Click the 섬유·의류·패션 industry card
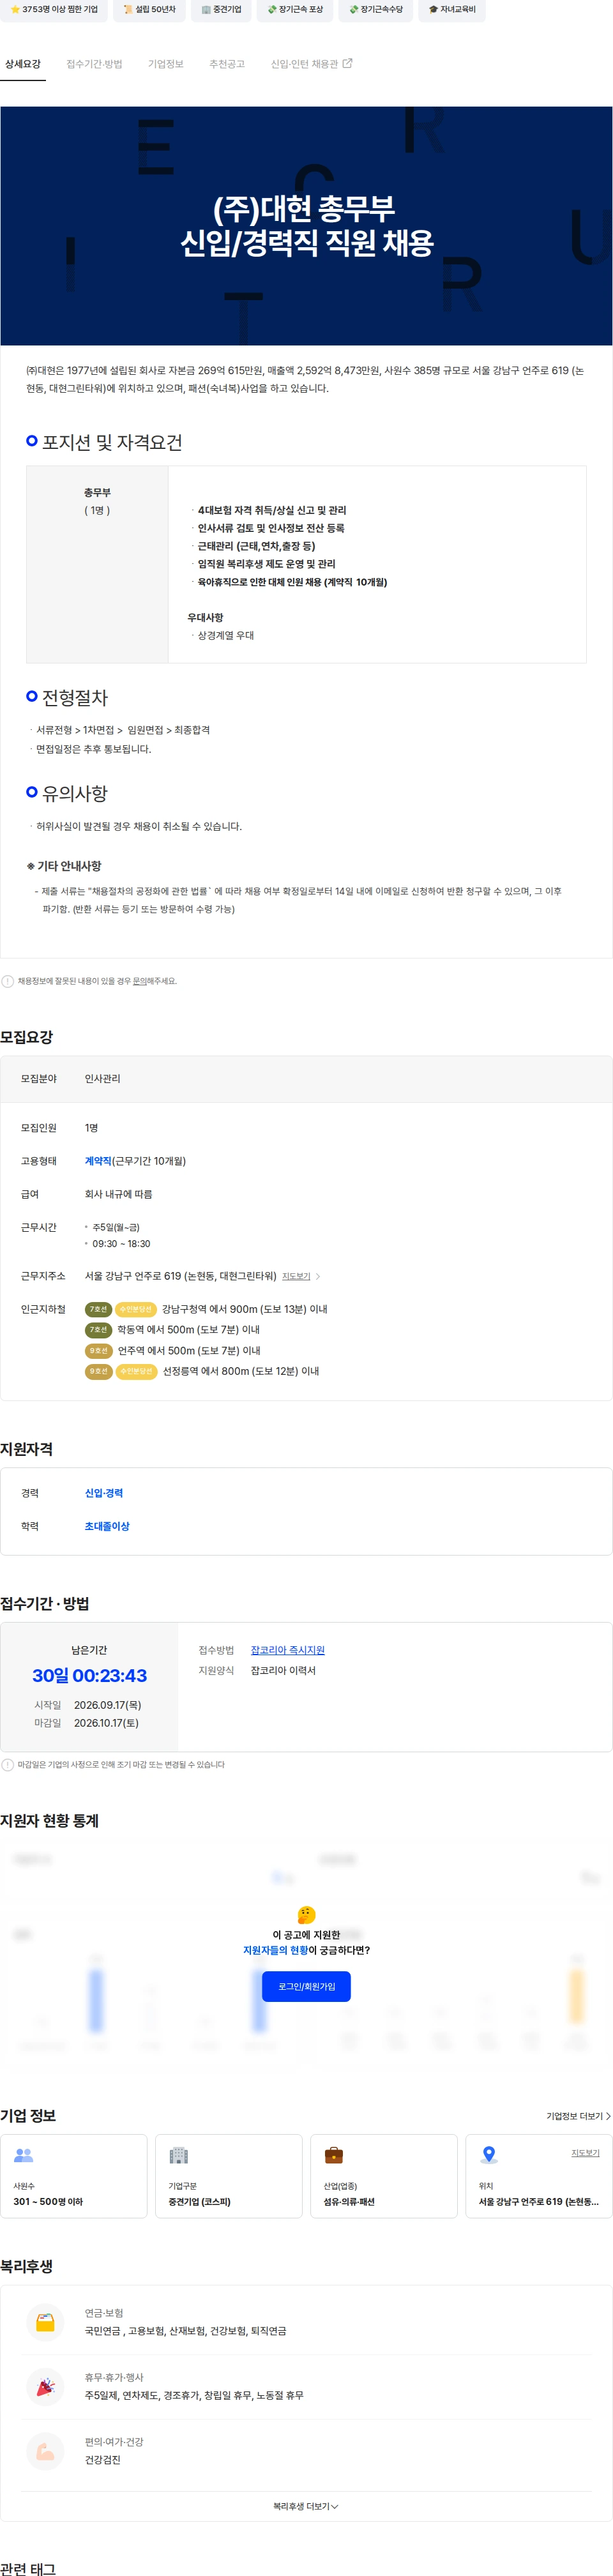This screenshot has height=2576, width=613. pyautogui.click(x=384, y=2176)
